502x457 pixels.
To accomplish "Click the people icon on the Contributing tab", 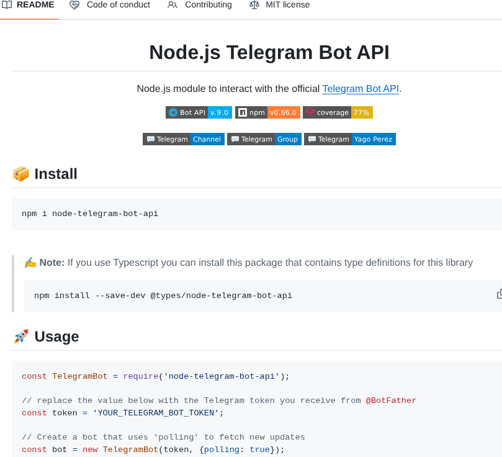I will point(171,5).
